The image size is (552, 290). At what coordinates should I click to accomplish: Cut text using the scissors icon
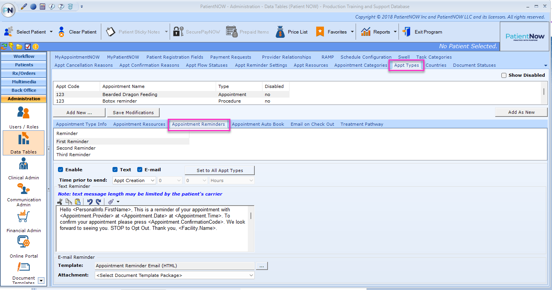[60, 201]
